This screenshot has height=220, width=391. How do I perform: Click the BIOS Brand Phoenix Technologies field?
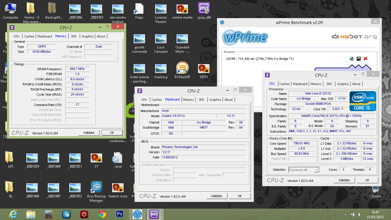tap(204, 147)
